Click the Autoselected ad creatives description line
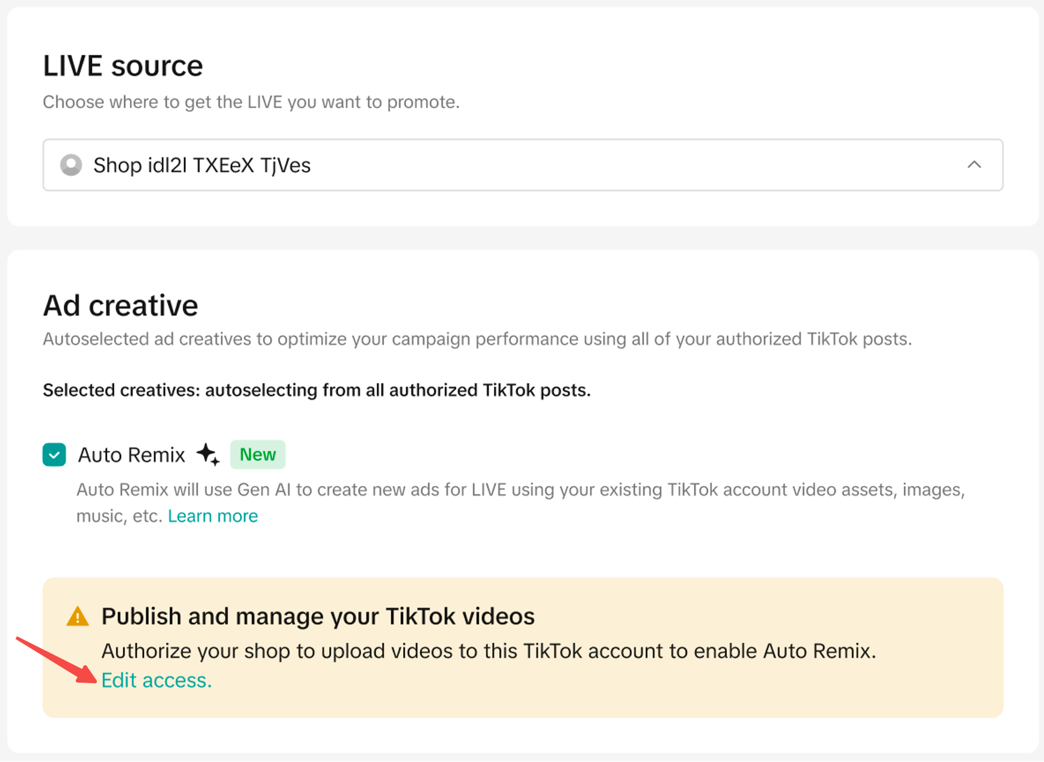Image resolution: width=1044 pixels, height=762 pixels. 477,339
